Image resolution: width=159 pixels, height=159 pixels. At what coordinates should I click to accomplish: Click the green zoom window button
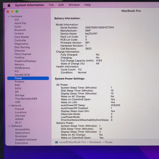pos(17,11)
